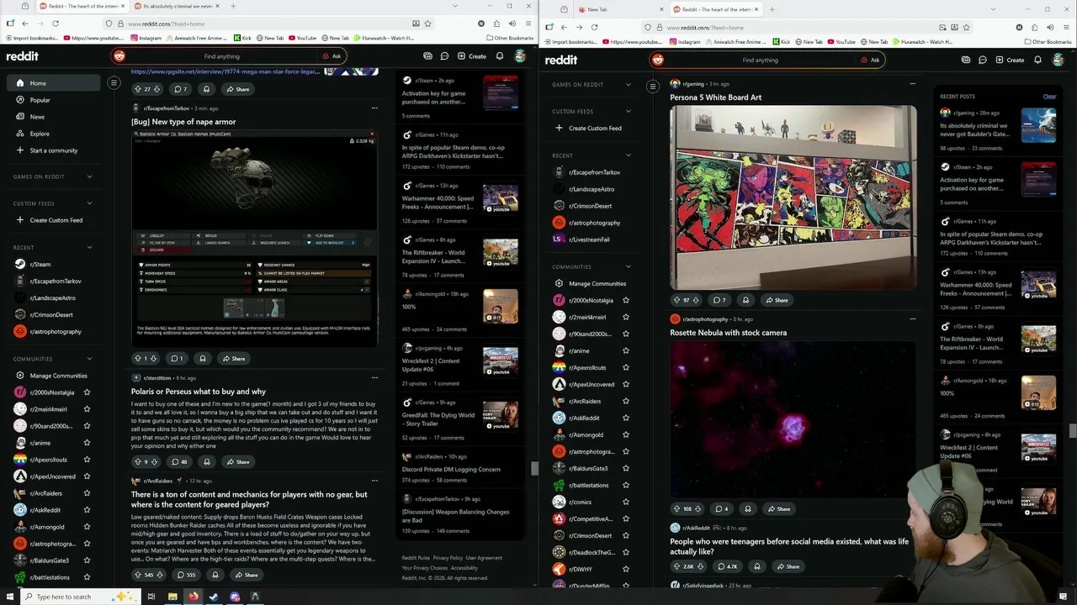1077x605 pixels.
Task: Open user avatar menu in left Reddit window
Action: click(520, 56)
